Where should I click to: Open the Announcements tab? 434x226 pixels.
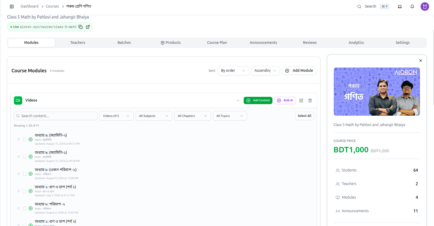[263, 43]
